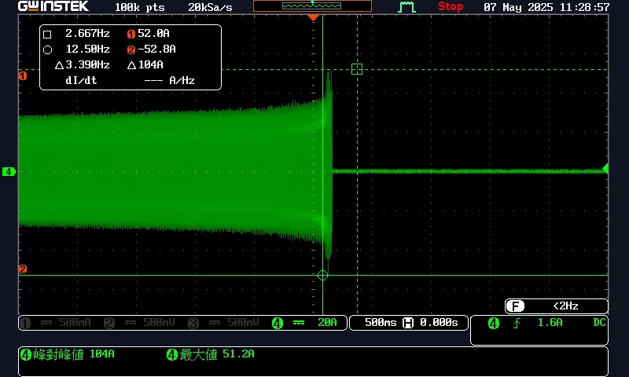Click the red Stop status indicator

(x=451, y=7)
